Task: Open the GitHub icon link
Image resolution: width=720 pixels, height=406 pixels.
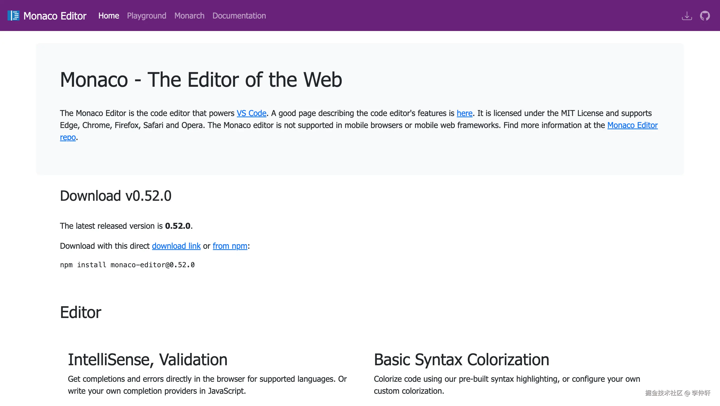Action: 705,16
